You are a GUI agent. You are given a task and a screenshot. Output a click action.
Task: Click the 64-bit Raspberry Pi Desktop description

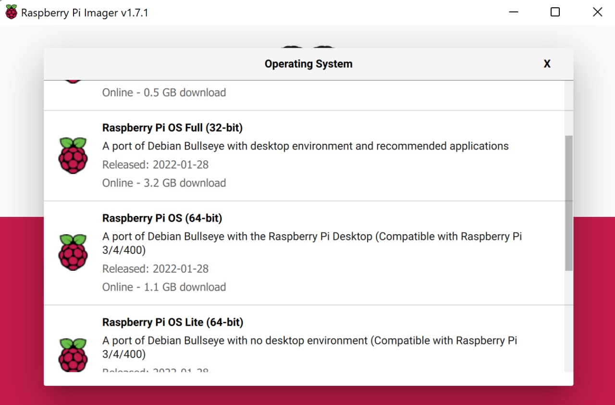(312, 243)
